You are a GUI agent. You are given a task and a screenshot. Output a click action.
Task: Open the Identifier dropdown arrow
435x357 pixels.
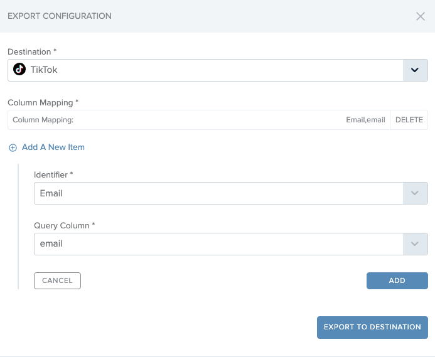pos(415,193)
